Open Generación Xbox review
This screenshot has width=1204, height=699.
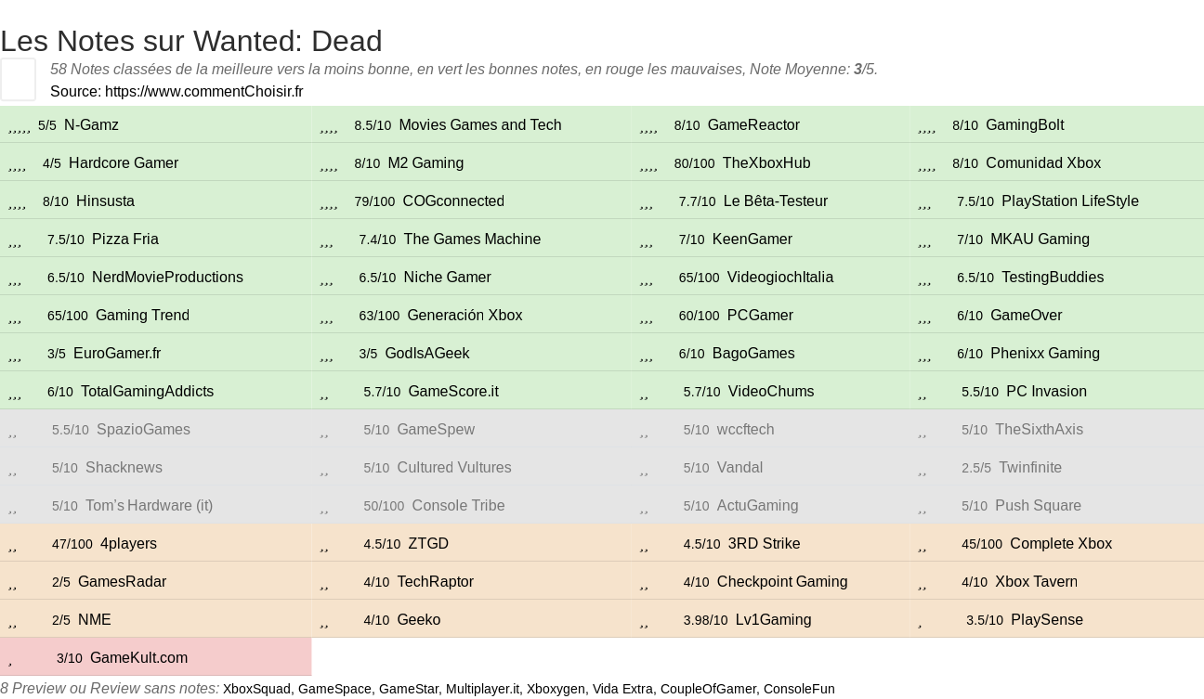465,315
